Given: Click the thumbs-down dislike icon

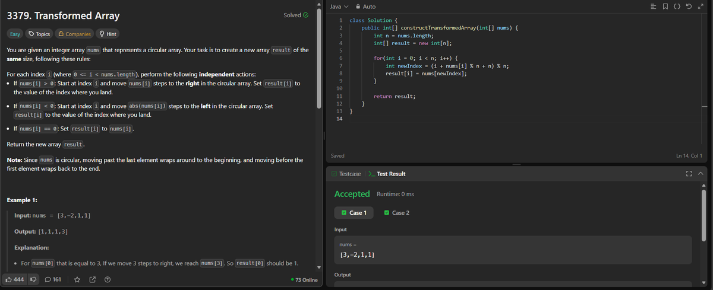Looking at the screenshot, I should [x=33, y=279].
